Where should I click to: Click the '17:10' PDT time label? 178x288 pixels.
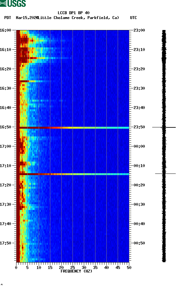click(5, 166)
